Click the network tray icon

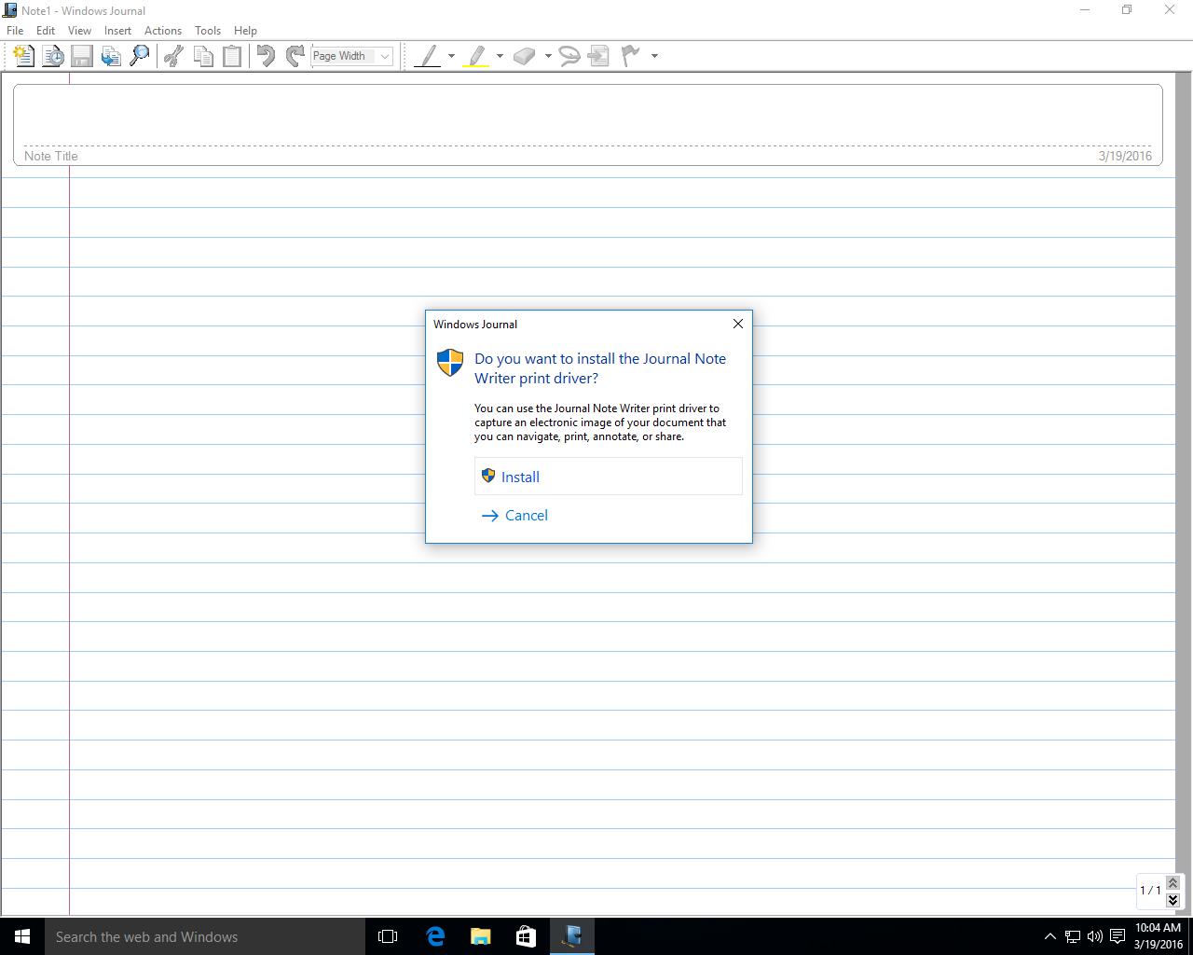[x=1073, y=936]
